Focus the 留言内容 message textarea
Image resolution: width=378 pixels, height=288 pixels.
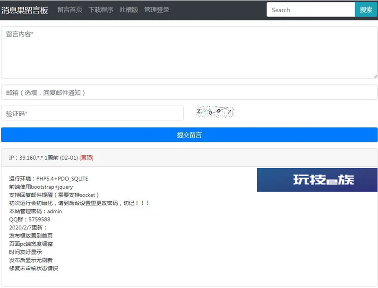189,52
